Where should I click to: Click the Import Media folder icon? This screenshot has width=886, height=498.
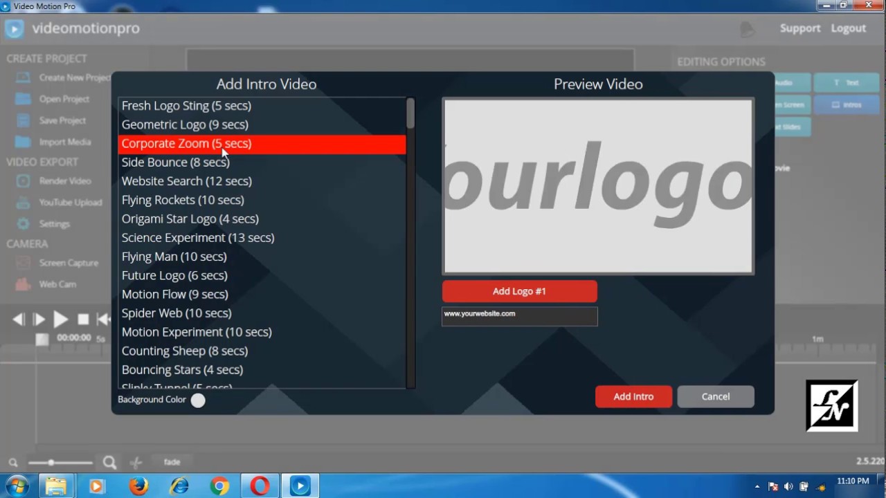[24, 142]
